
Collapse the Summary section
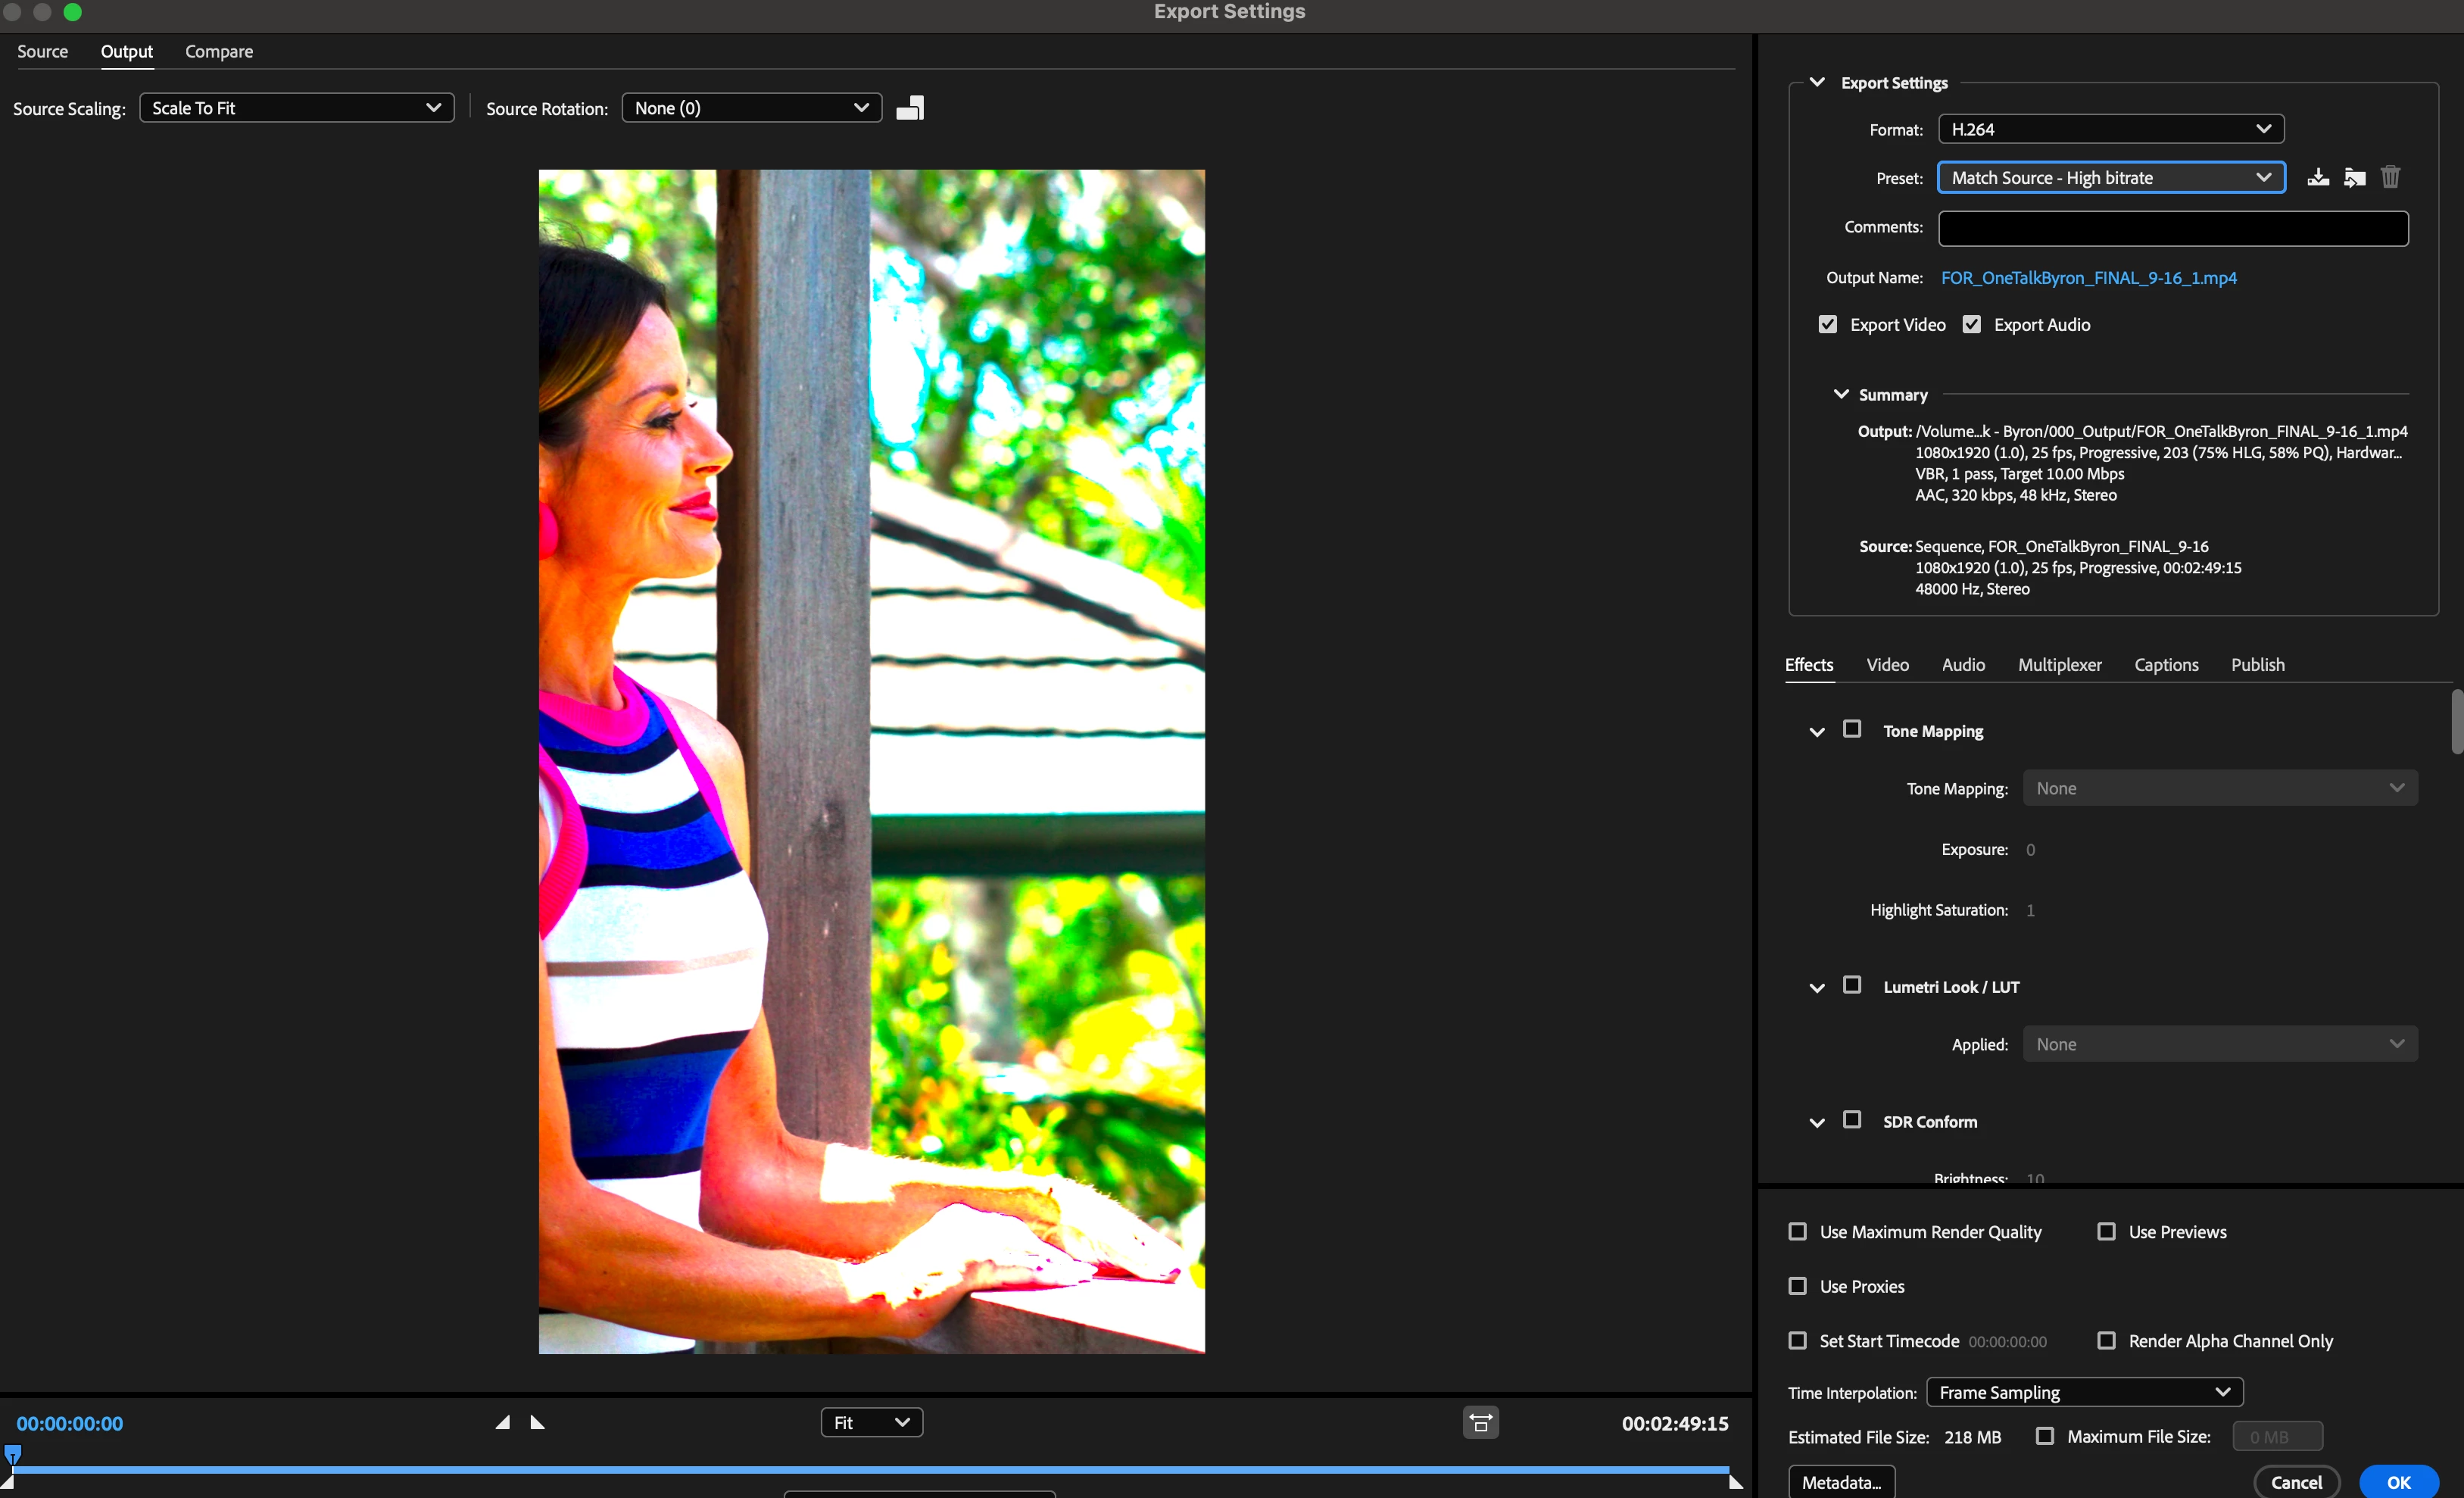click(1840, 394)
